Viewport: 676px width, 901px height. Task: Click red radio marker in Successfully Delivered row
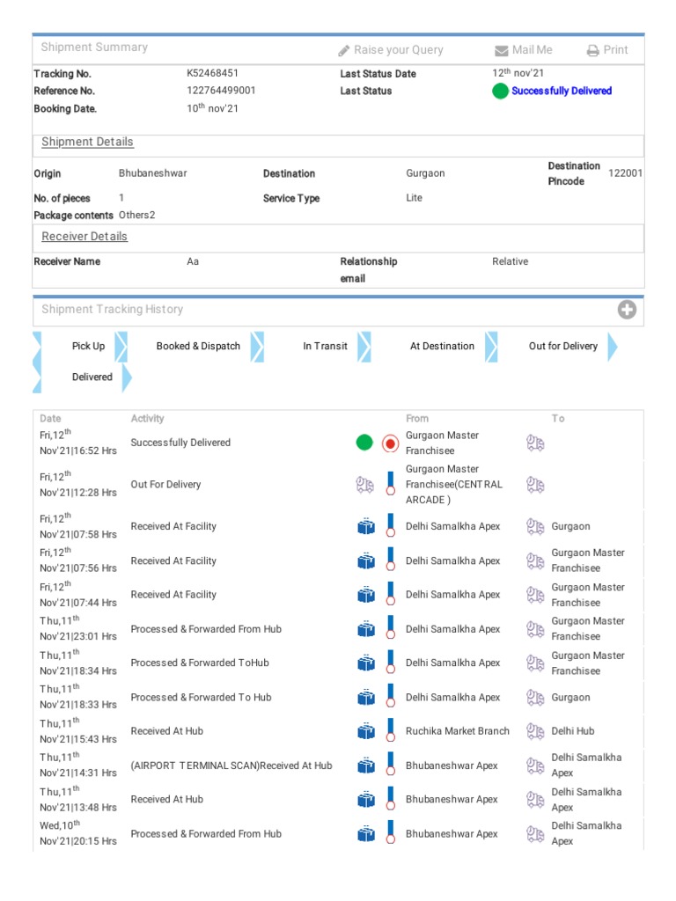coord(391,443)
